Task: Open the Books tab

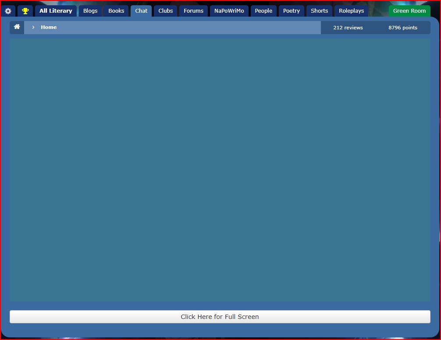Action: click(116, 11)
